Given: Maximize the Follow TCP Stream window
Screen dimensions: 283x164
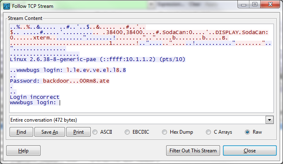Looking at the screenshot, I should (255, 5).
